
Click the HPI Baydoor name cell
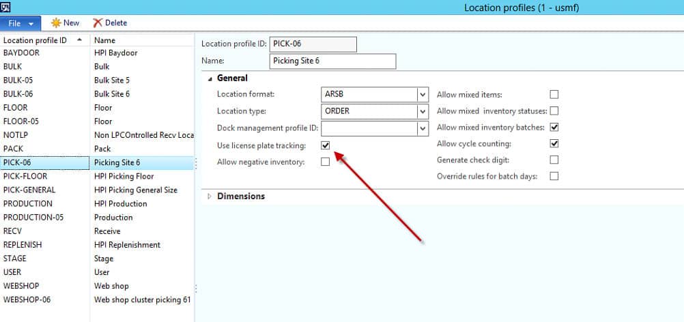142,53
